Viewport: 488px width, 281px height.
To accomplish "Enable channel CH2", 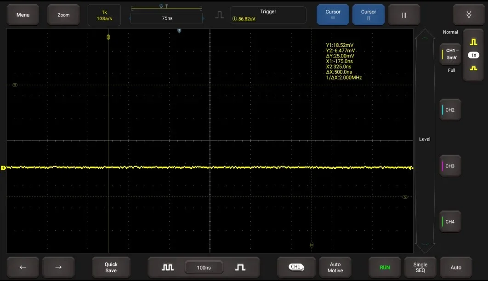I will [450, 109].
